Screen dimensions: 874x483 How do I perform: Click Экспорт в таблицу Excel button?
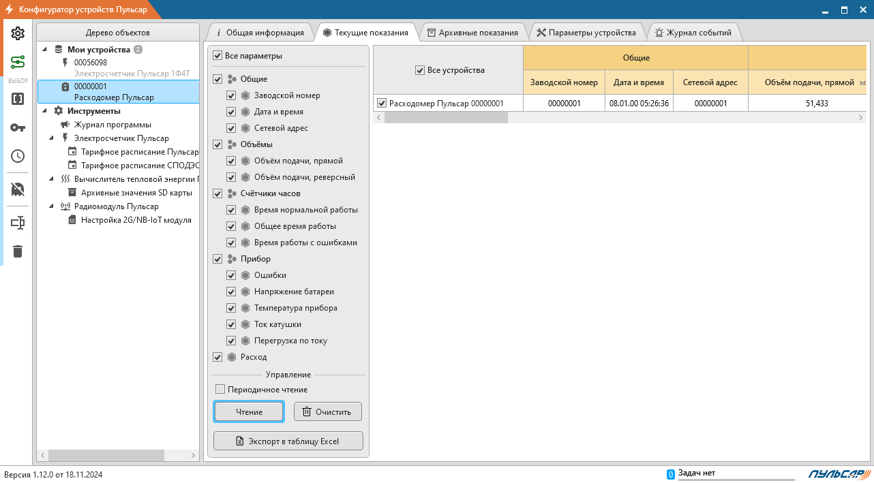tap(288, 441)
